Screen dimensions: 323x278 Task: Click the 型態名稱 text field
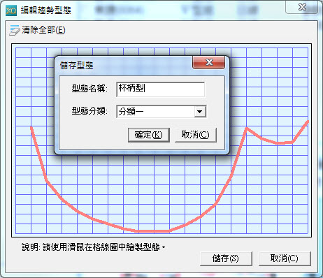click(x=161, y=89)
